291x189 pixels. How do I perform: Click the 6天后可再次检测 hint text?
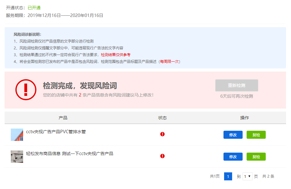[236, 96]
